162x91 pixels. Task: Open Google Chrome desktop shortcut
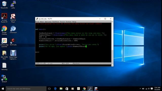(4, 30)
